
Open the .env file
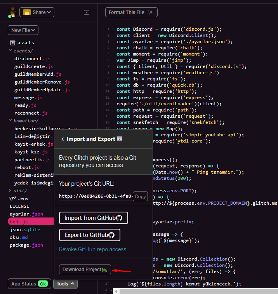click(23, 198)
